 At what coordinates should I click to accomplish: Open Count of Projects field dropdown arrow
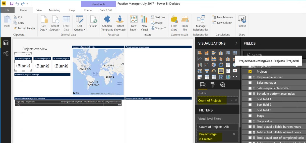pyautogui.click(x=232, y=100)
